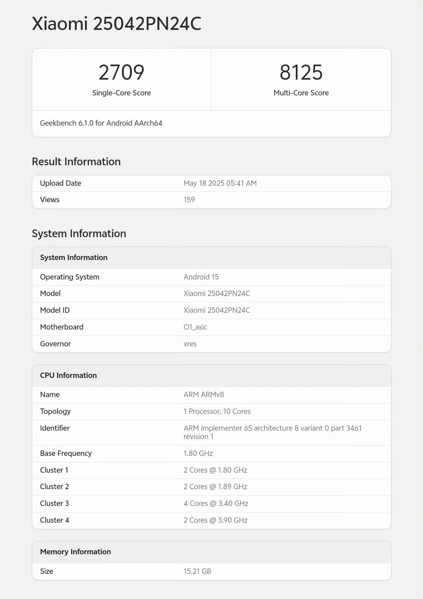Select the memory size 15.21 GB value
This screenshot has height=599, width=423.
click(x=197, y=571)
